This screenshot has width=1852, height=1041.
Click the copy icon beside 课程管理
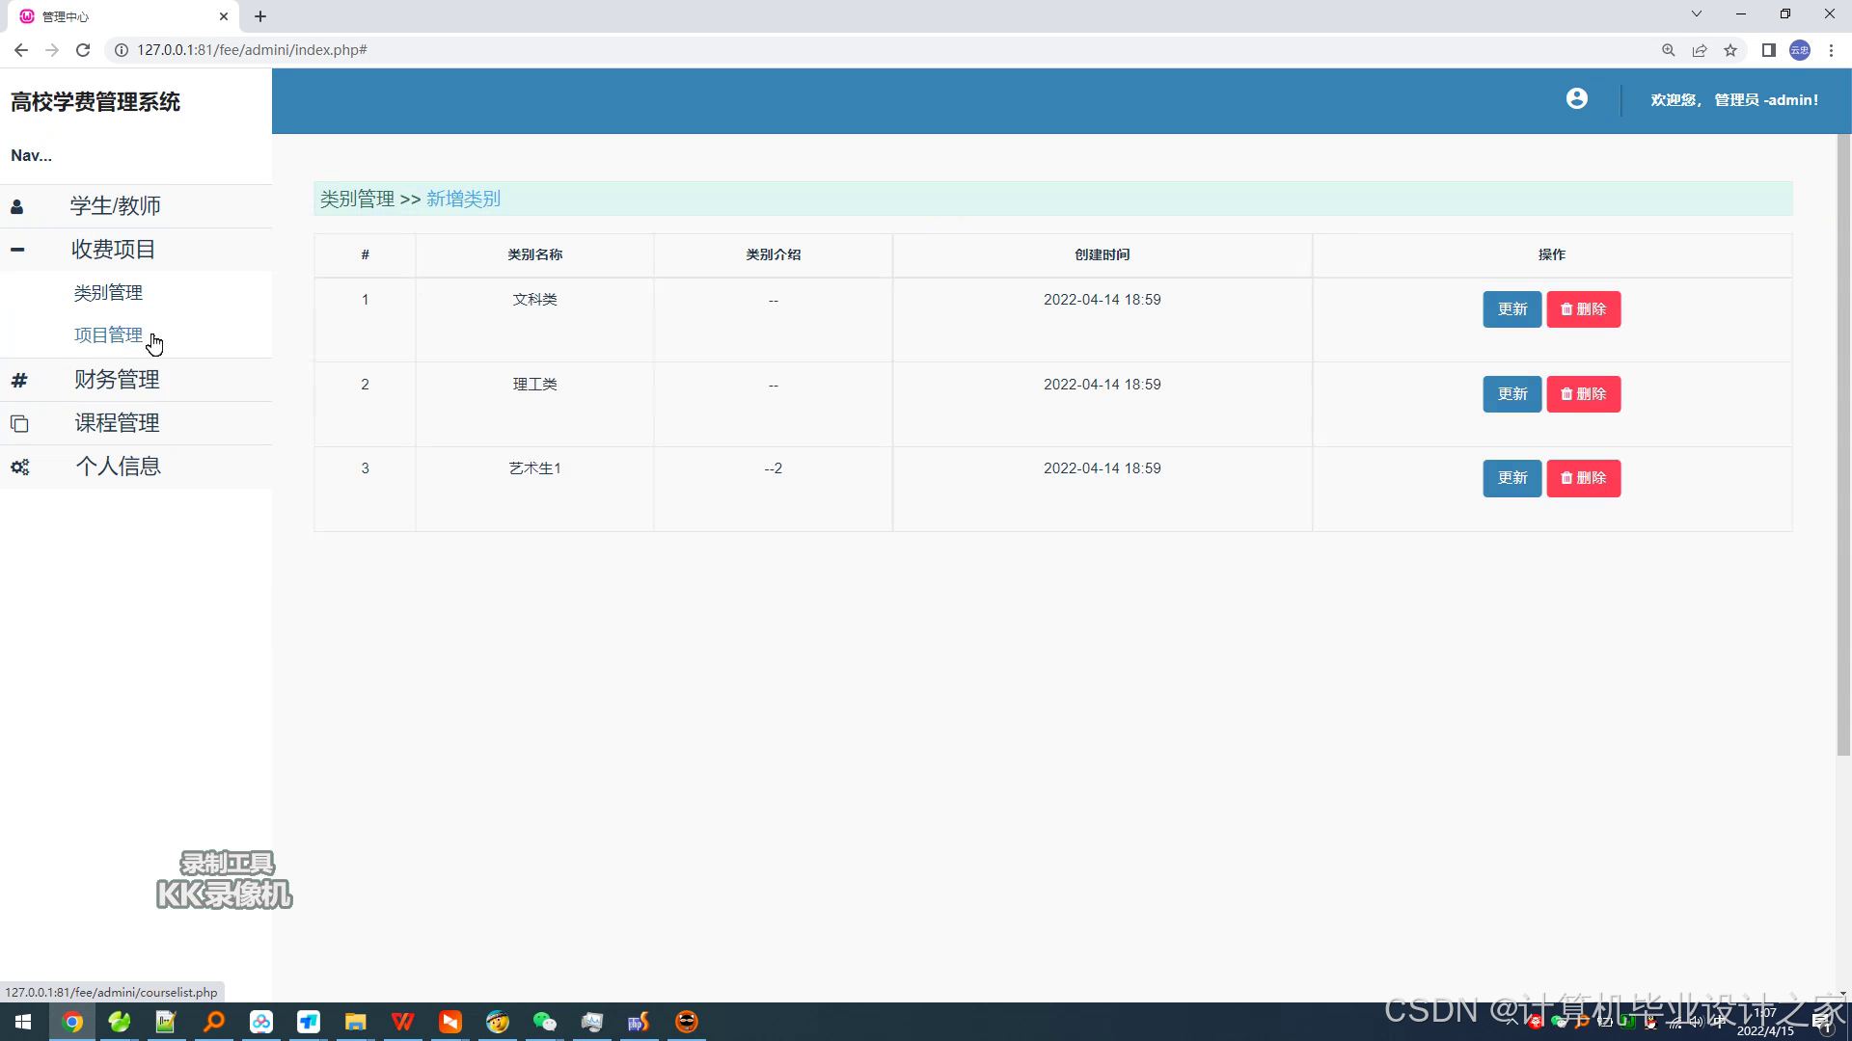click(19, 423)
